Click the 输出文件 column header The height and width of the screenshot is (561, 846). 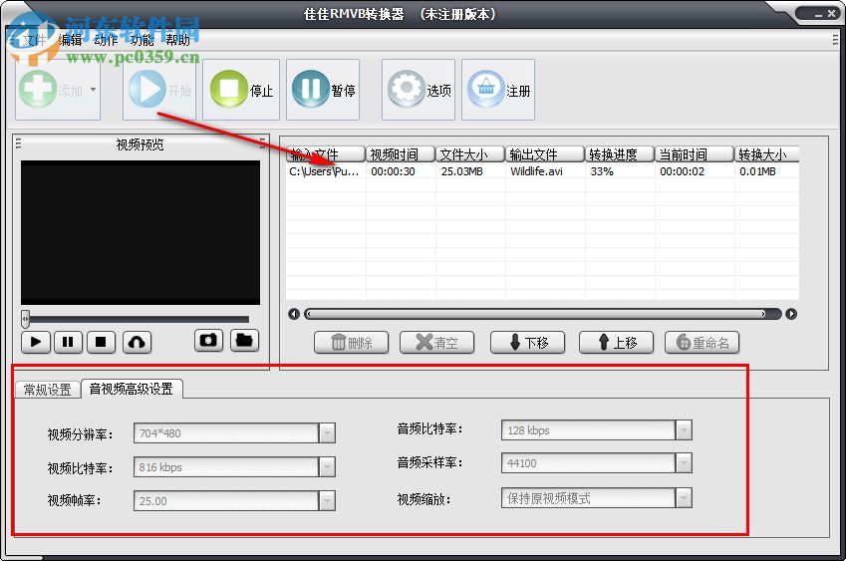tap(545, 154)
